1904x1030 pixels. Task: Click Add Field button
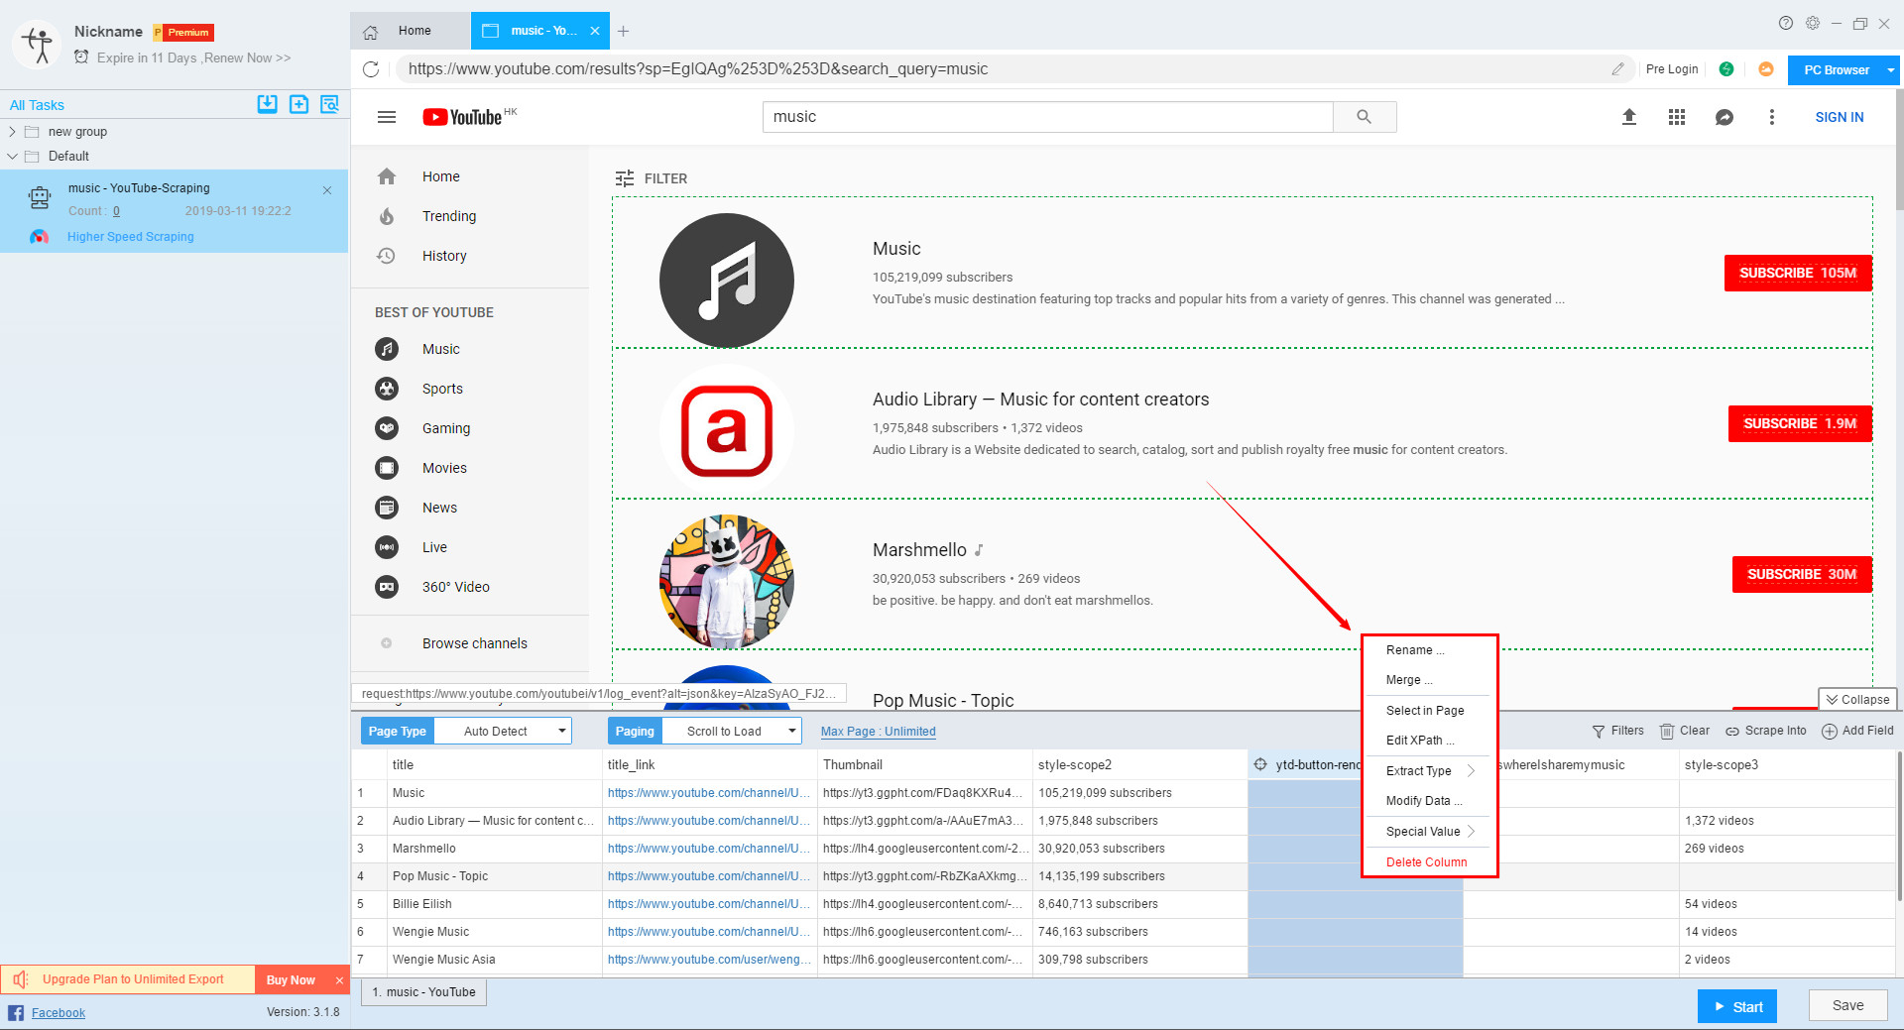[x=1858, y=731]
